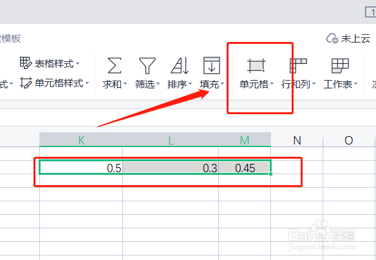Select the cell containing 0.5

point(81,167)
